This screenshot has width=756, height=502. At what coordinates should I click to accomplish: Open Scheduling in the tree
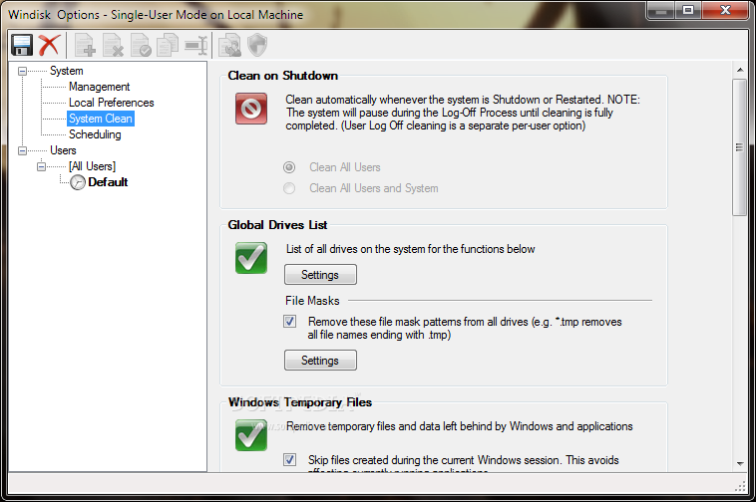(x=95, y=134)
